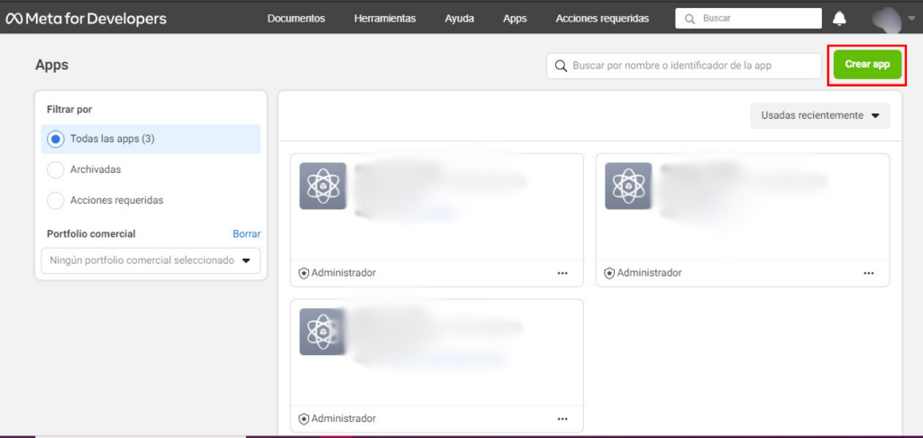Click the green Crear app button
923x438 pixels.
pyautogui.click(x=868, y=64)
